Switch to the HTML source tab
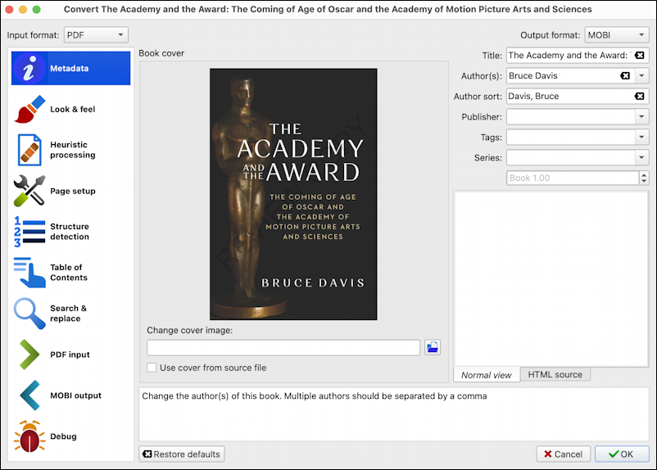657x470 pixels. click(x=555, y=375)
